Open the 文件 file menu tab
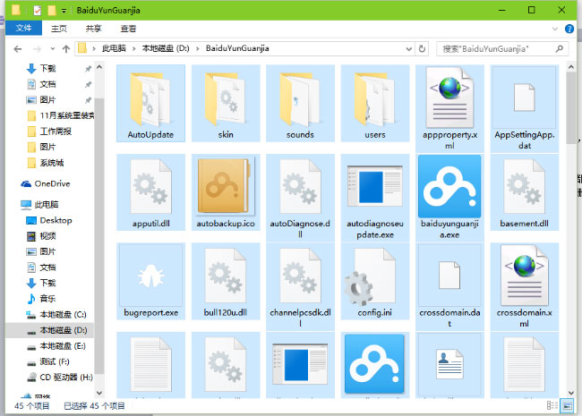Image resolution: width=582 pixels, height=416 pixels. tap(23, 28)
